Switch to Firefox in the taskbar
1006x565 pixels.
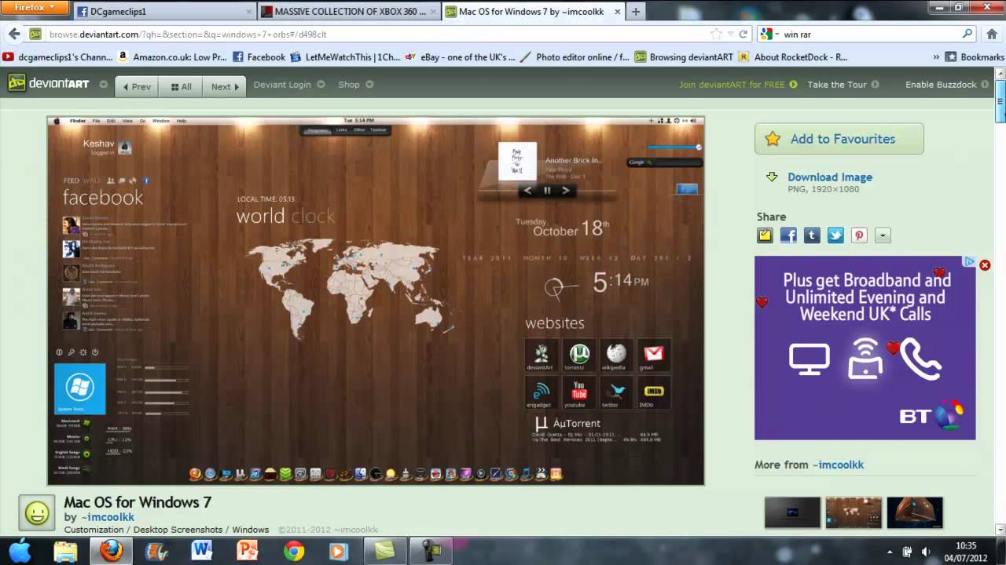pos(111,551)
